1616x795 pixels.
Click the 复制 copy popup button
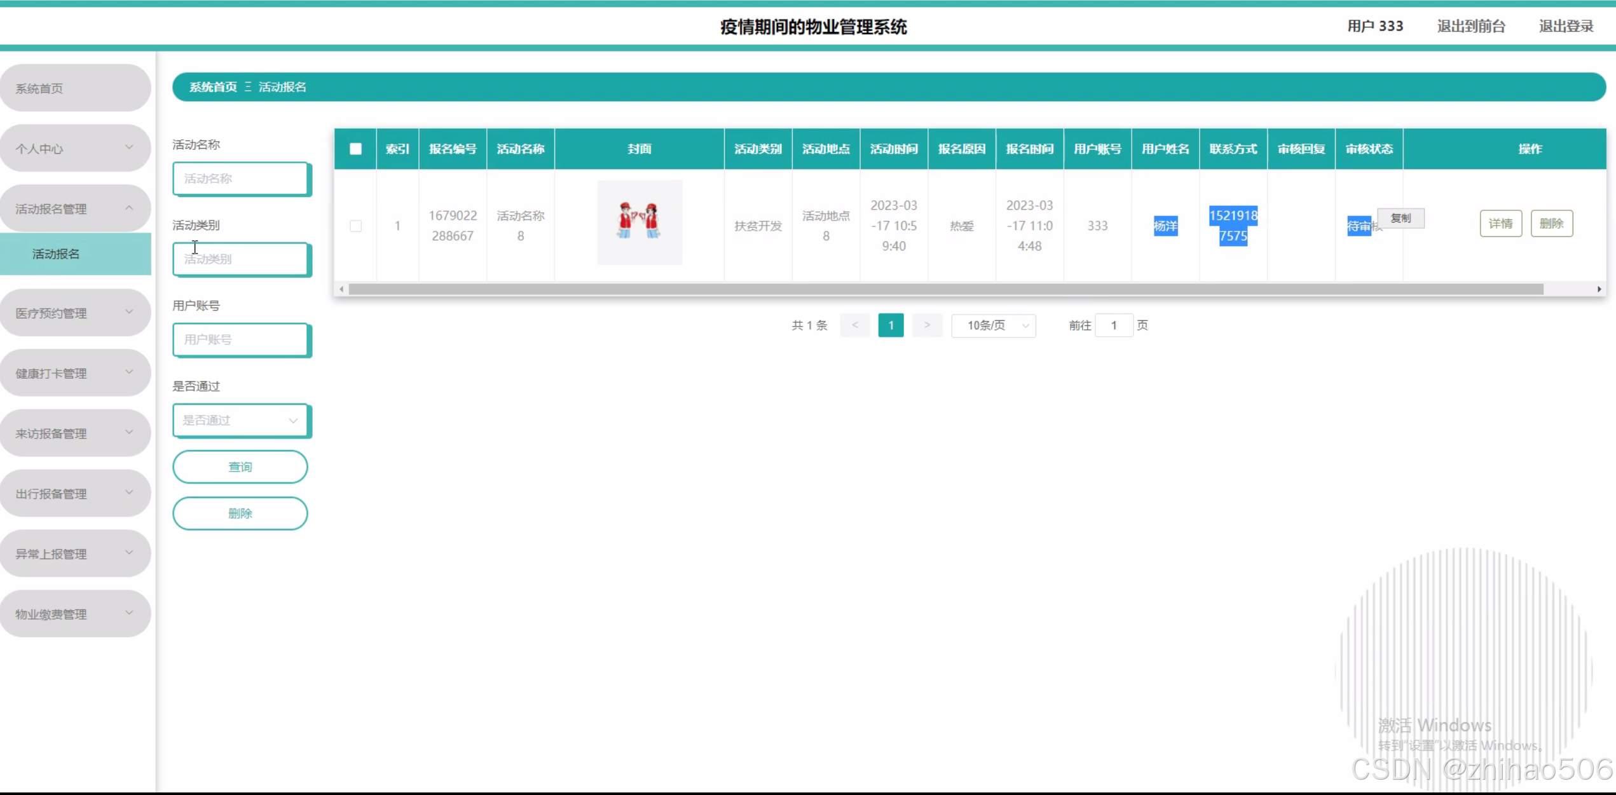(1400, 218)
